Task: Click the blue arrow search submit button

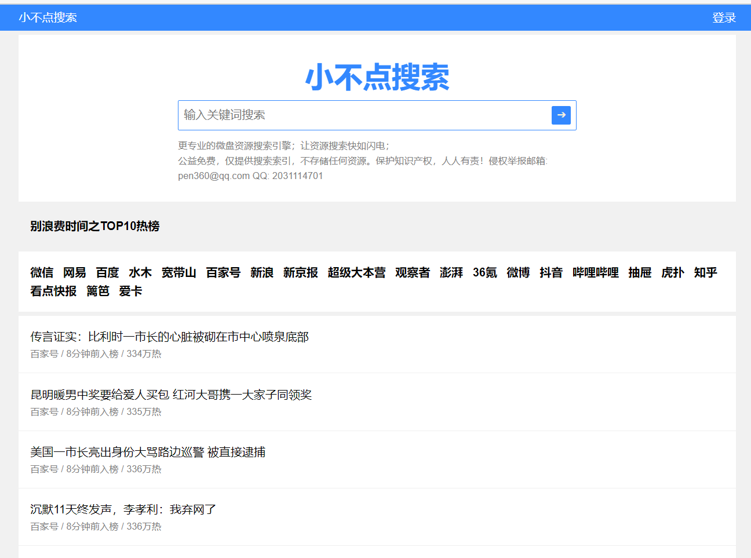Action: click(x=561, y=115)
